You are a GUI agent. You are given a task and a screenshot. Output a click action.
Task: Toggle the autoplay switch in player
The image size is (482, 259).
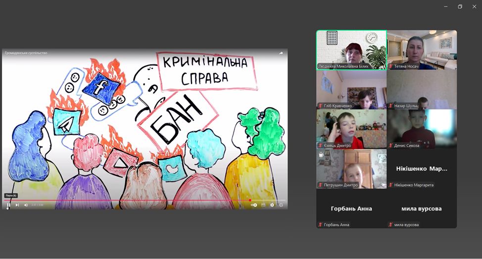click(254, 205)
